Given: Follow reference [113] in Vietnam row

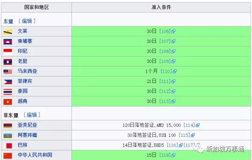Looking at the screenshot, I should [165, 101].
